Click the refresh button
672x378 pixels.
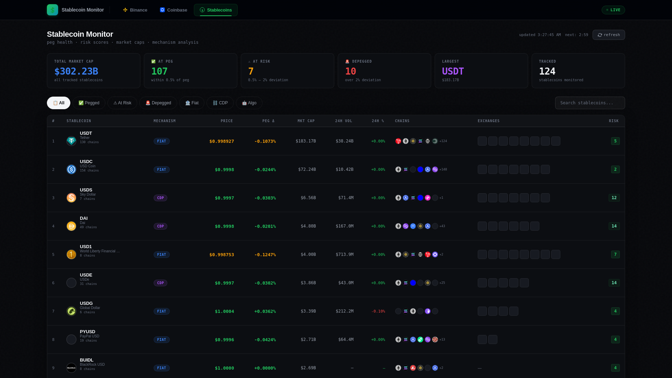pos(609,35)
